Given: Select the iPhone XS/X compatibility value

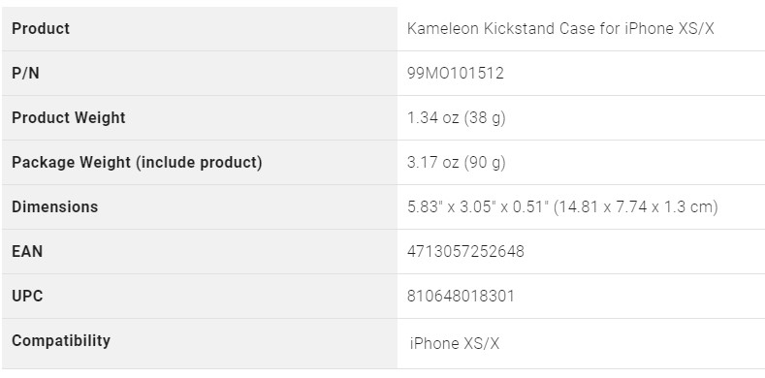Looking at the screenshot, I should (455, 344).
